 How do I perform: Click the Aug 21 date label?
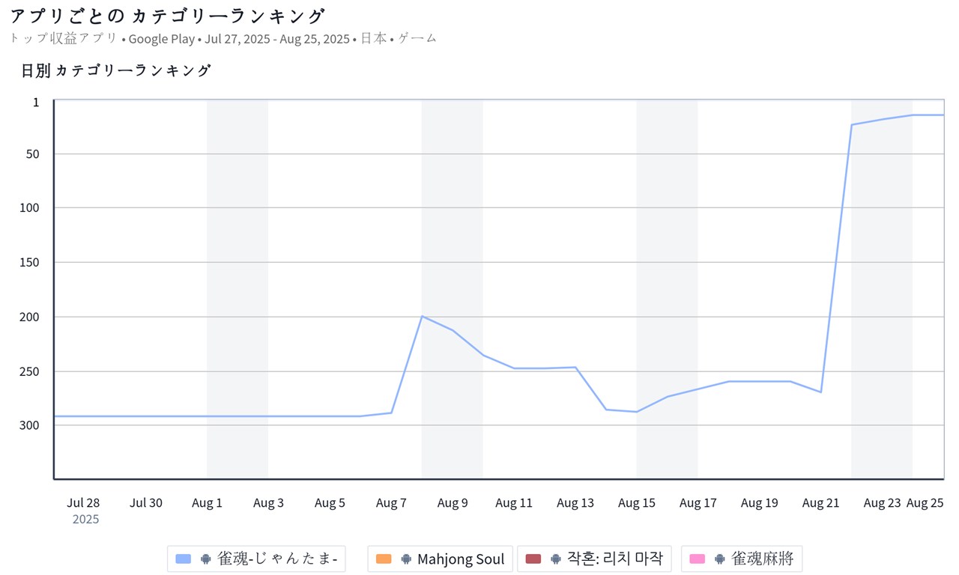click(x=820, y=503)
